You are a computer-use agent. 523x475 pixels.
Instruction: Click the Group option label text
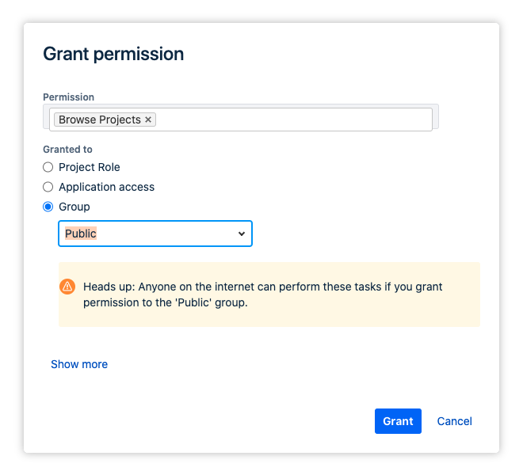[x=74, y=207]
